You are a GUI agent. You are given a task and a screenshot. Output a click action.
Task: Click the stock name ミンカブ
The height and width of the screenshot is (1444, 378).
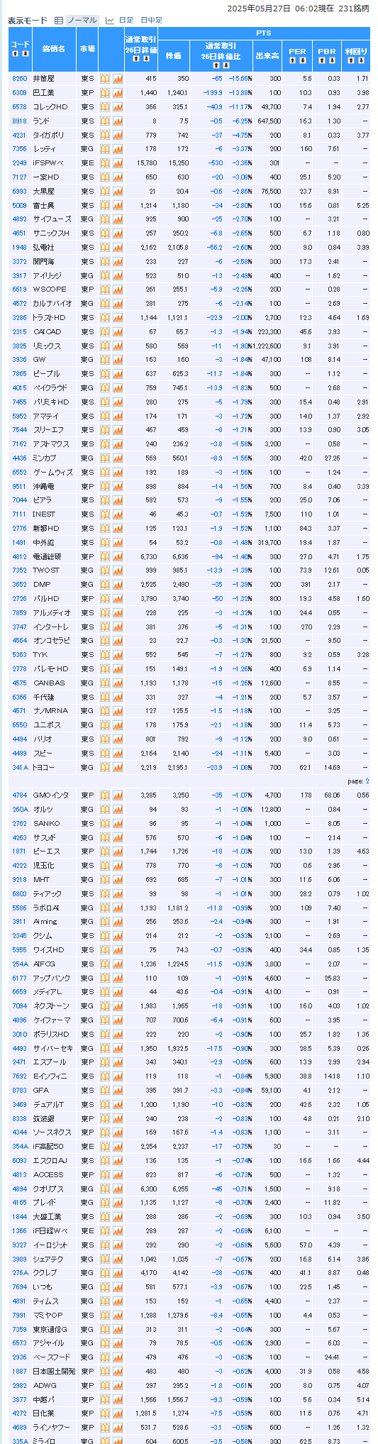coord(44,458)
